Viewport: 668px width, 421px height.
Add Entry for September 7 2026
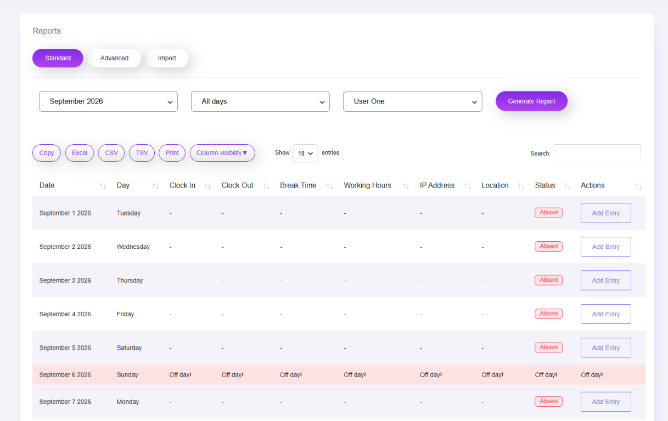606,402
